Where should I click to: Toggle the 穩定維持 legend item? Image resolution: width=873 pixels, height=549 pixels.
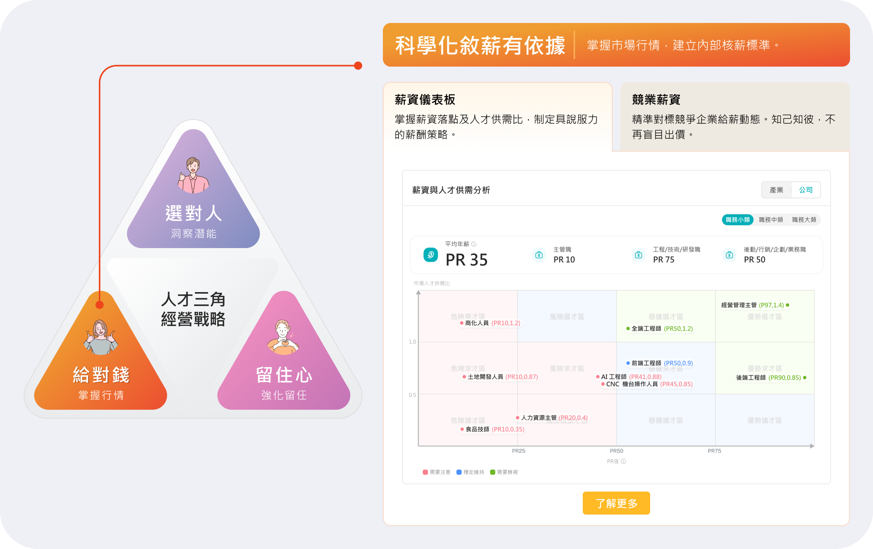[470, 472]
